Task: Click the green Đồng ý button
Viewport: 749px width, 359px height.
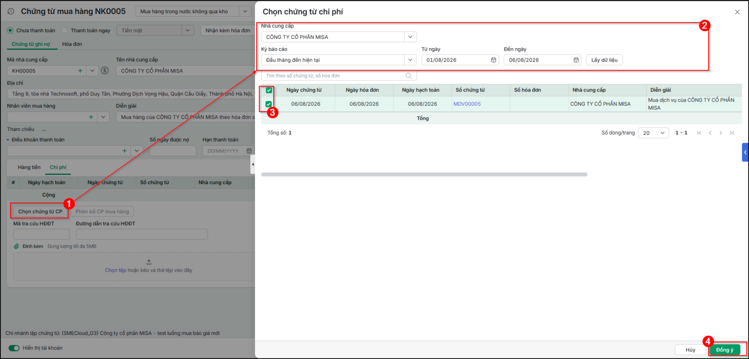Action: (x=725, y=350)
